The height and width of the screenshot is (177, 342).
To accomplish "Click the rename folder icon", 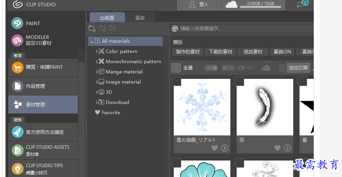I will (x=112, y=28).
